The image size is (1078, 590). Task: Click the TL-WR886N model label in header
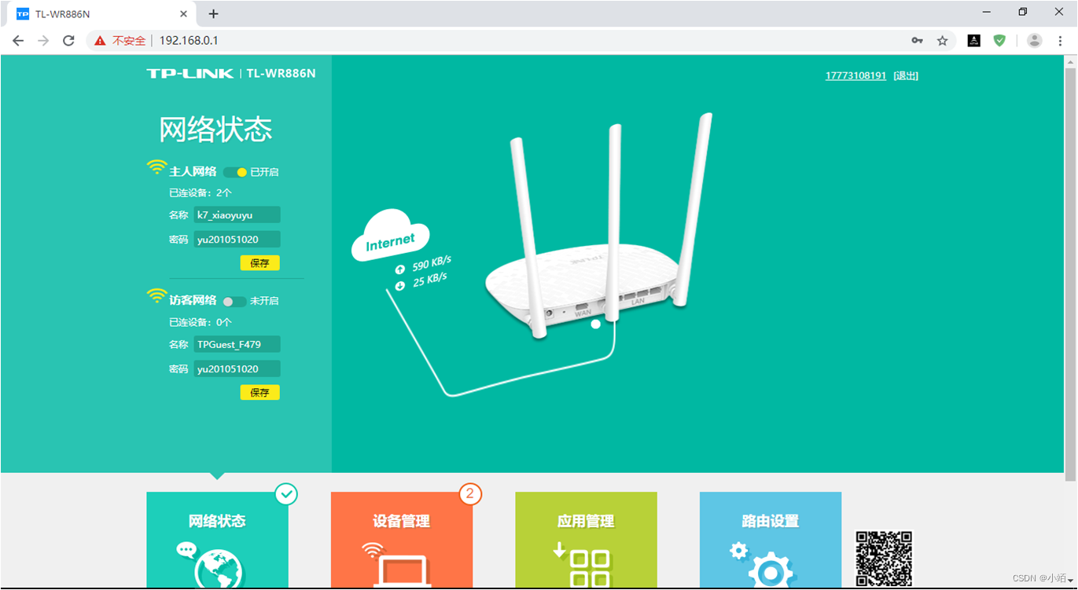pyautogui.click(x=281, y=73)
